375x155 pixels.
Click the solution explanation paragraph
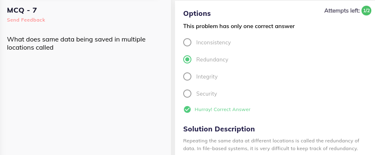[271, 145]
